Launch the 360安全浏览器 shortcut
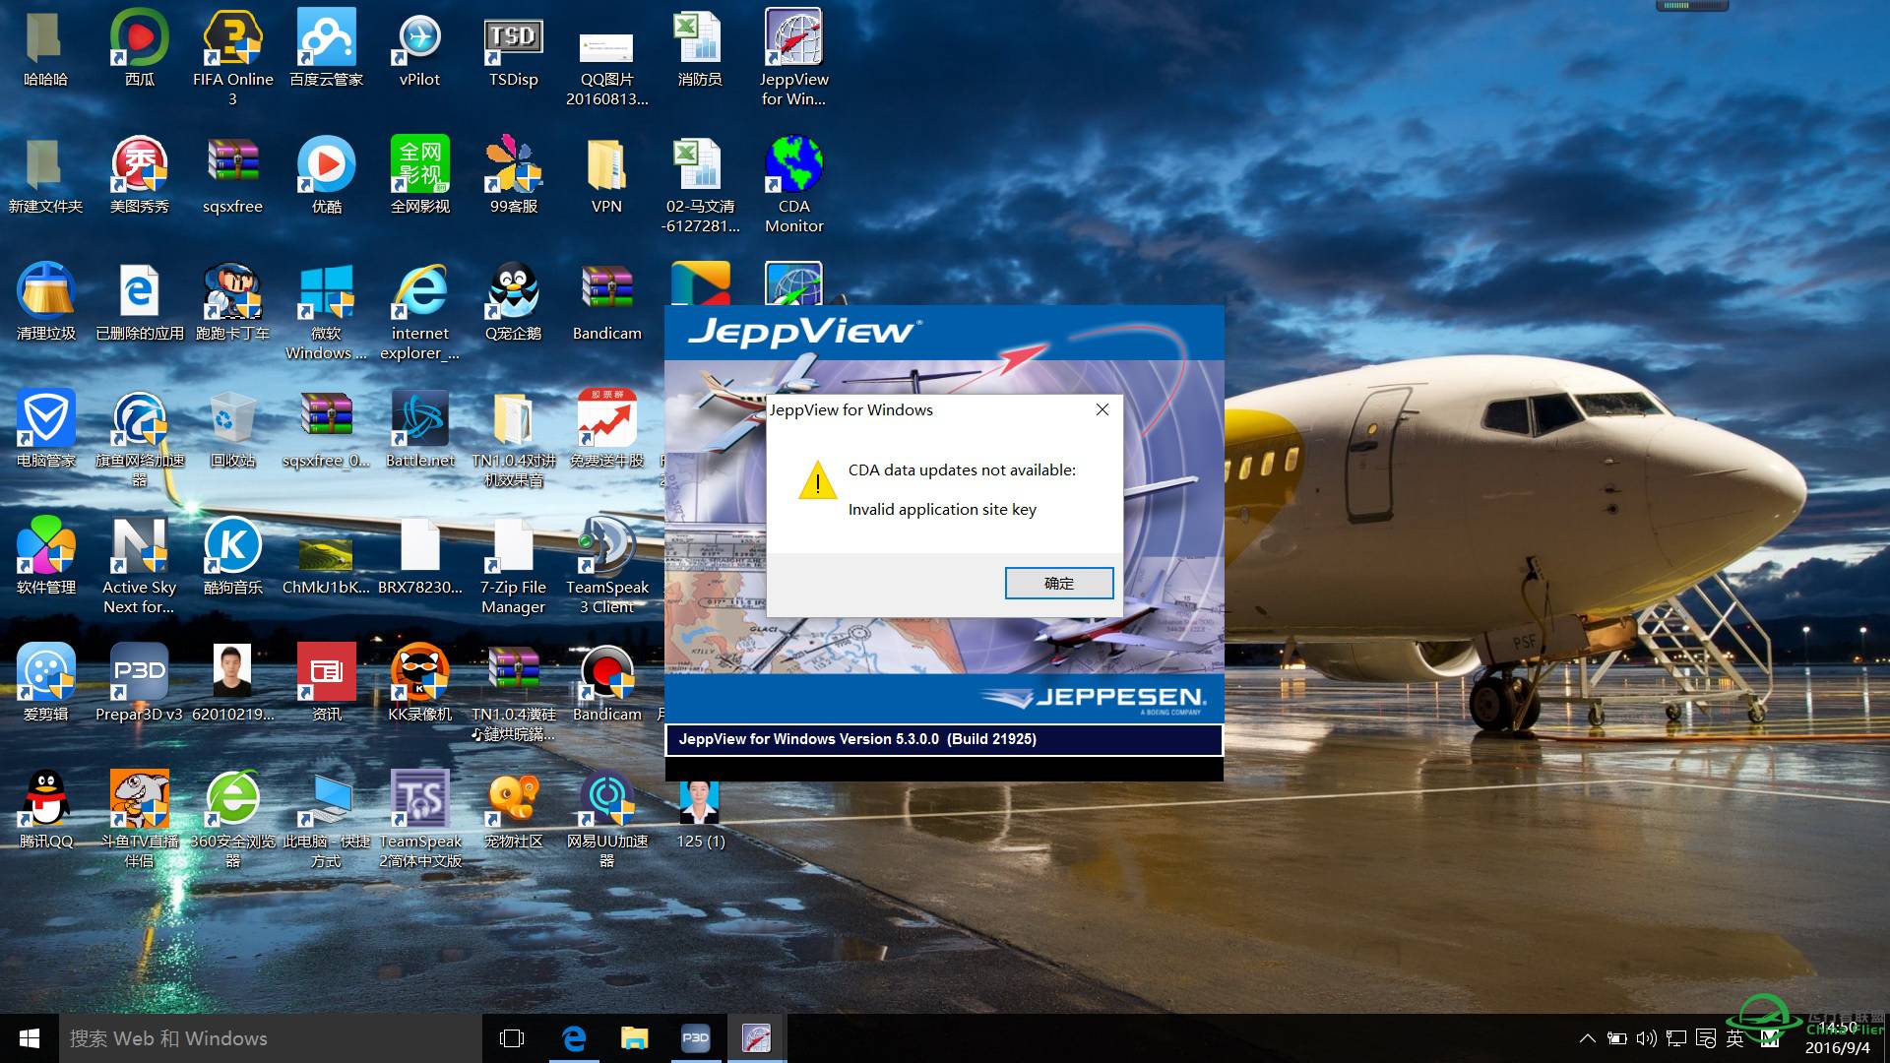Viewport: 1890px width, 1063px height. [232, 819]
